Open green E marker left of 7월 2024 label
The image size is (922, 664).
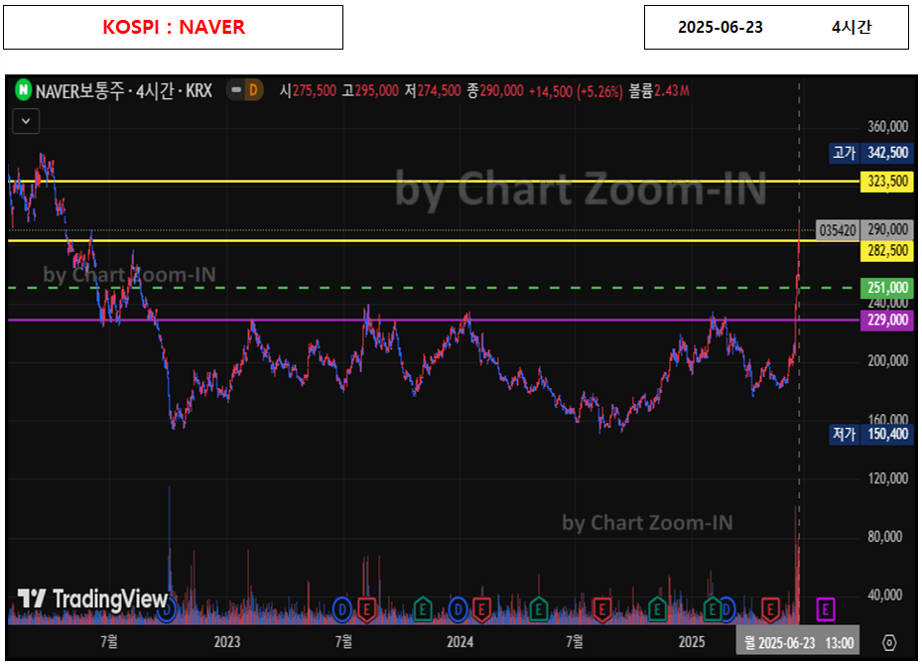coord(539,609)
